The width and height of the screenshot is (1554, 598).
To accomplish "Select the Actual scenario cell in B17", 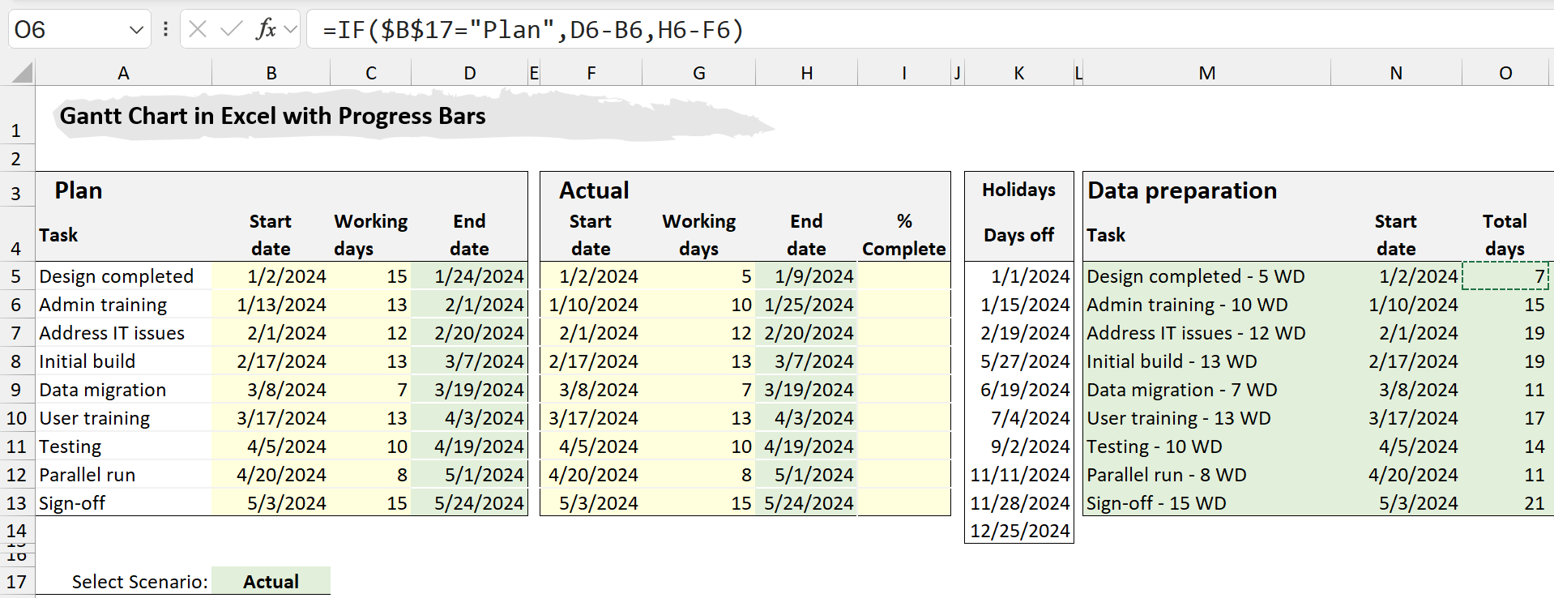I will (271, 581).
